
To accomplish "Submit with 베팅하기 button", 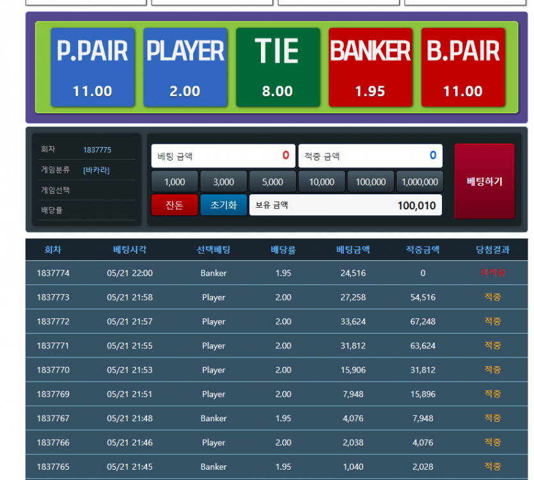I will pos(485,181).
